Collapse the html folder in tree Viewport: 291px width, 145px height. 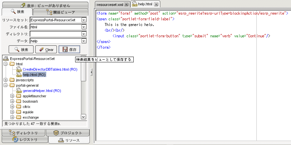5,64
